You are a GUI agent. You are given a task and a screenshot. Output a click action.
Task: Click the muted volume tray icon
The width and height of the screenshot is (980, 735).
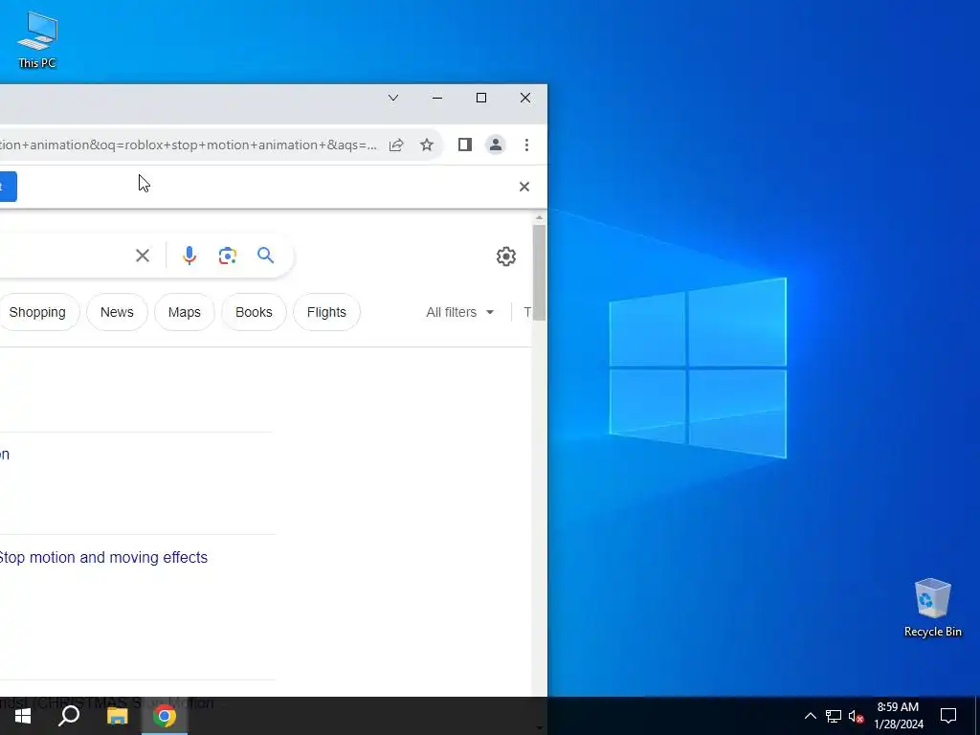click(857, 716)
